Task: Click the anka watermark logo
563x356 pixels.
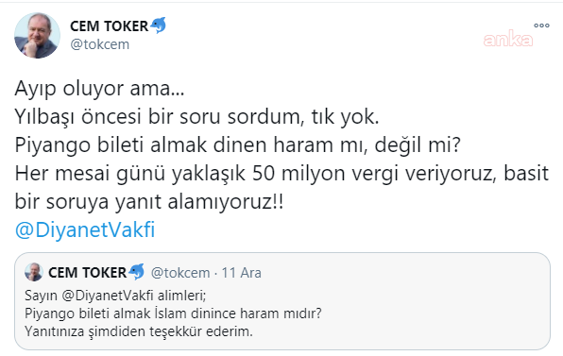Action: 507,40
